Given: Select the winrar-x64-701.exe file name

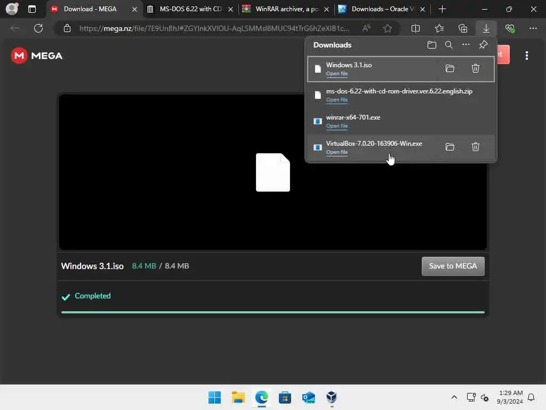Looking at the screenshot, I should (x=353, y=117).
